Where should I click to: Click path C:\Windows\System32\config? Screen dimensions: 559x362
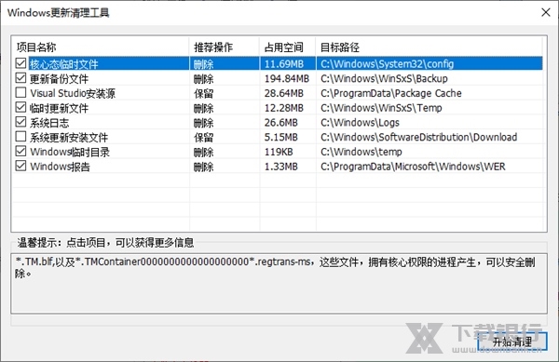(388, 64)
